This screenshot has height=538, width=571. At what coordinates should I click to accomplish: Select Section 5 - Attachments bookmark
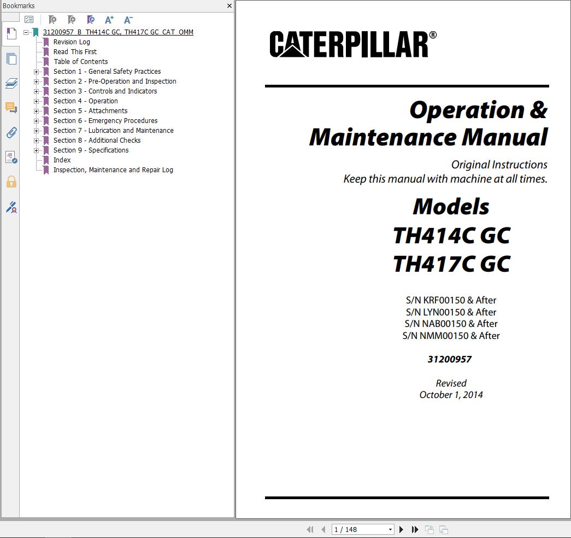pyautogui.click(x=90, y=111)
